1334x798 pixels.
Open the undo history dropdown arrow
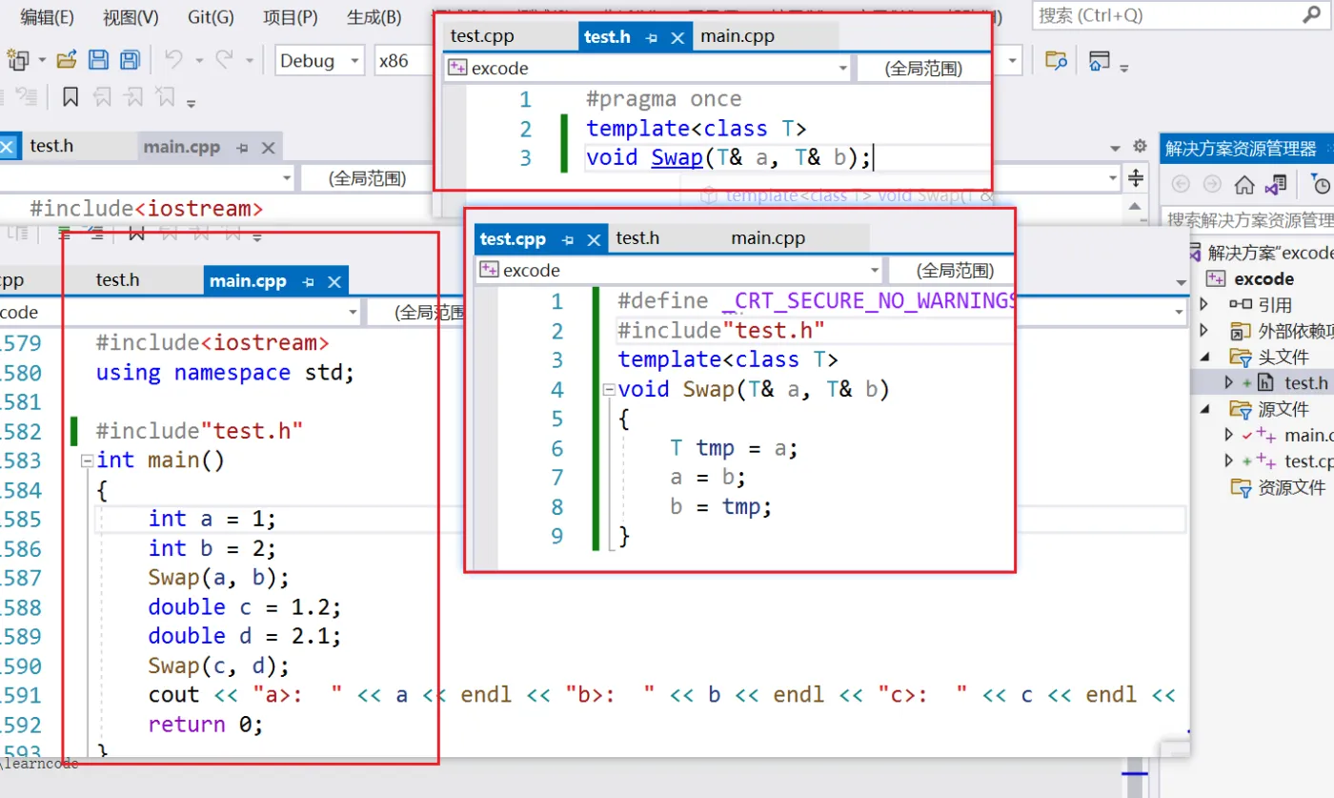tap(199, 61)
